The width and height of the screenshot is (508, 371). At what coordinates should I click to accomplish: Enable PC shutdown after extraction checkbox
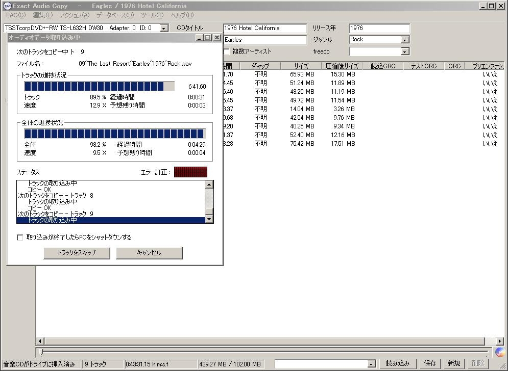coord(20,237)
